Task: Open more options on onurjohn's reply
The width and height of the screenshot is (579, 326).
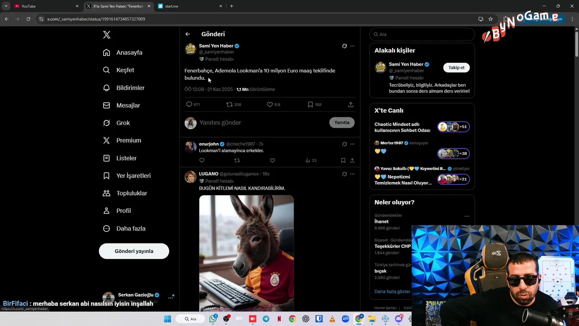Action: (352, 144)
